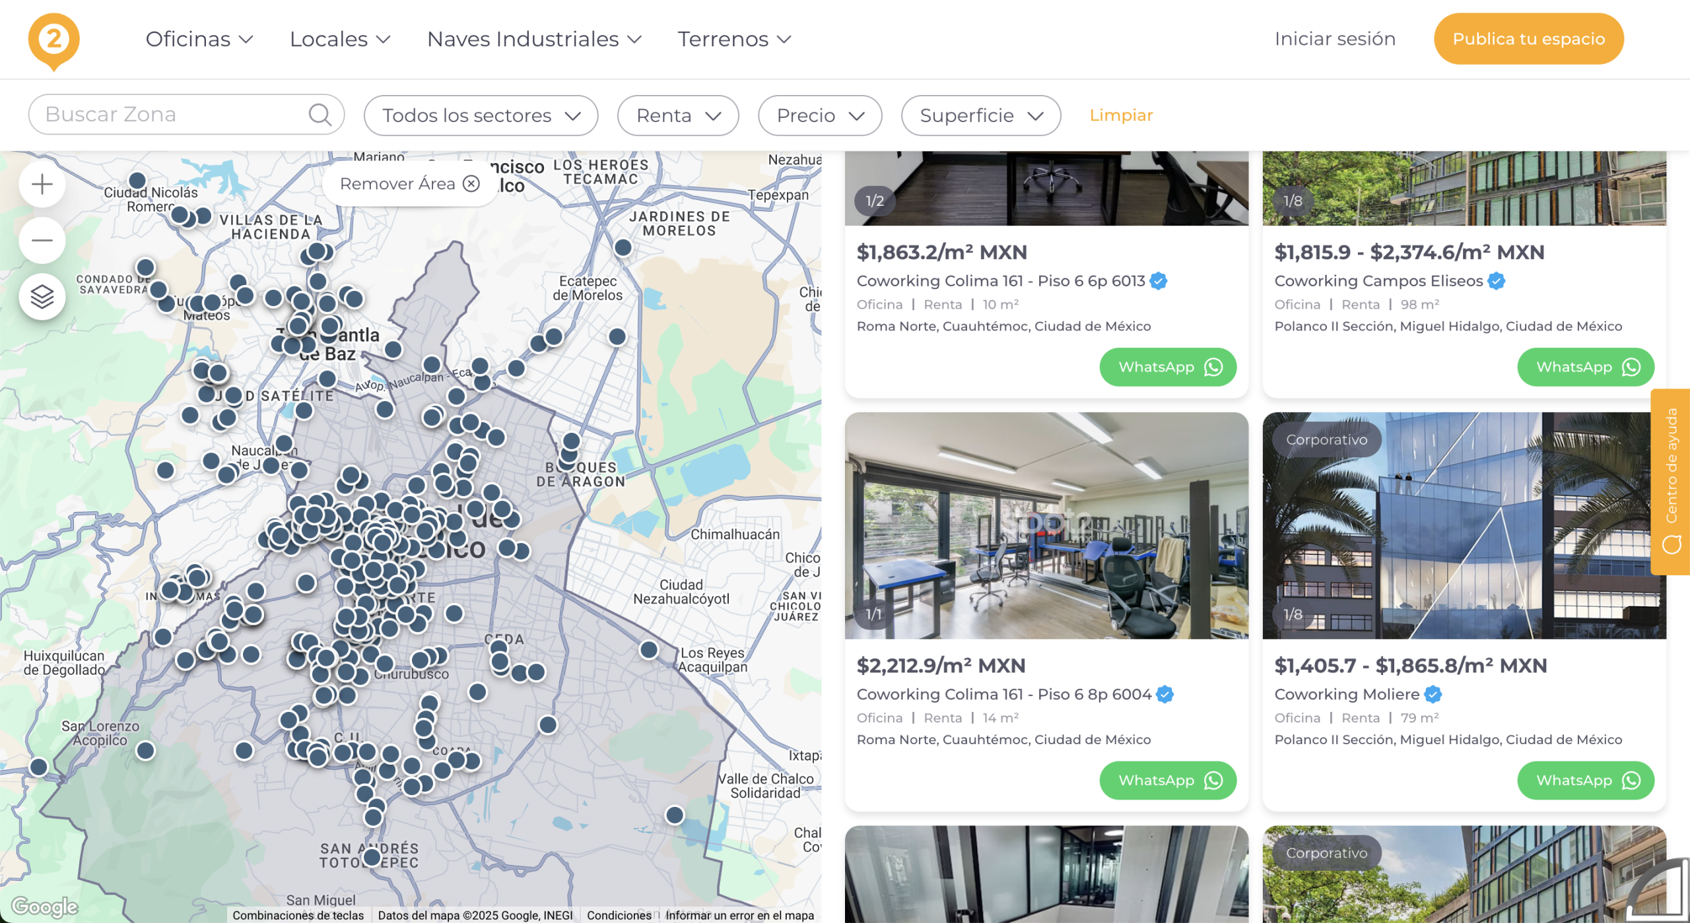Click WhatsApp for Coworking Moliere
1690x923 pixels.
pyautogui.click(x=1586, y=781)
